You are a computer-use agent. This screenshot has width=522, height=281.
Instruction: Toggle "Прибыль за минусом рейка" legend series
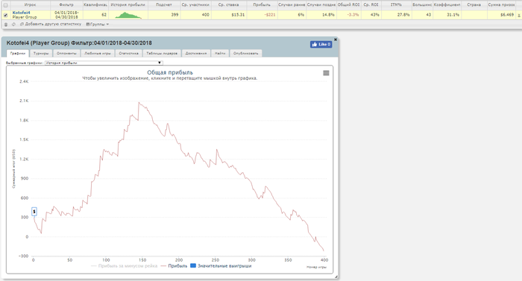(x=125, y=266)
